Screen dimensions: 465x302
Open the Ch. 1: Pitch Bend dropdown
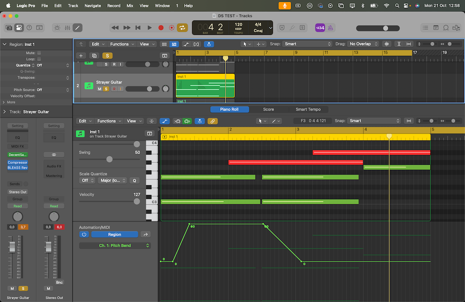tap(115, 246)
